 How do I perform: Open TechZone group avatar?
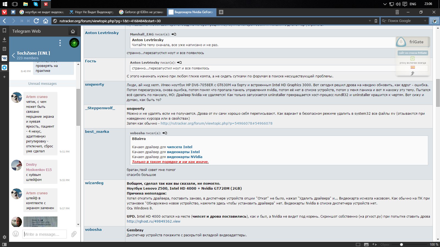74,43
